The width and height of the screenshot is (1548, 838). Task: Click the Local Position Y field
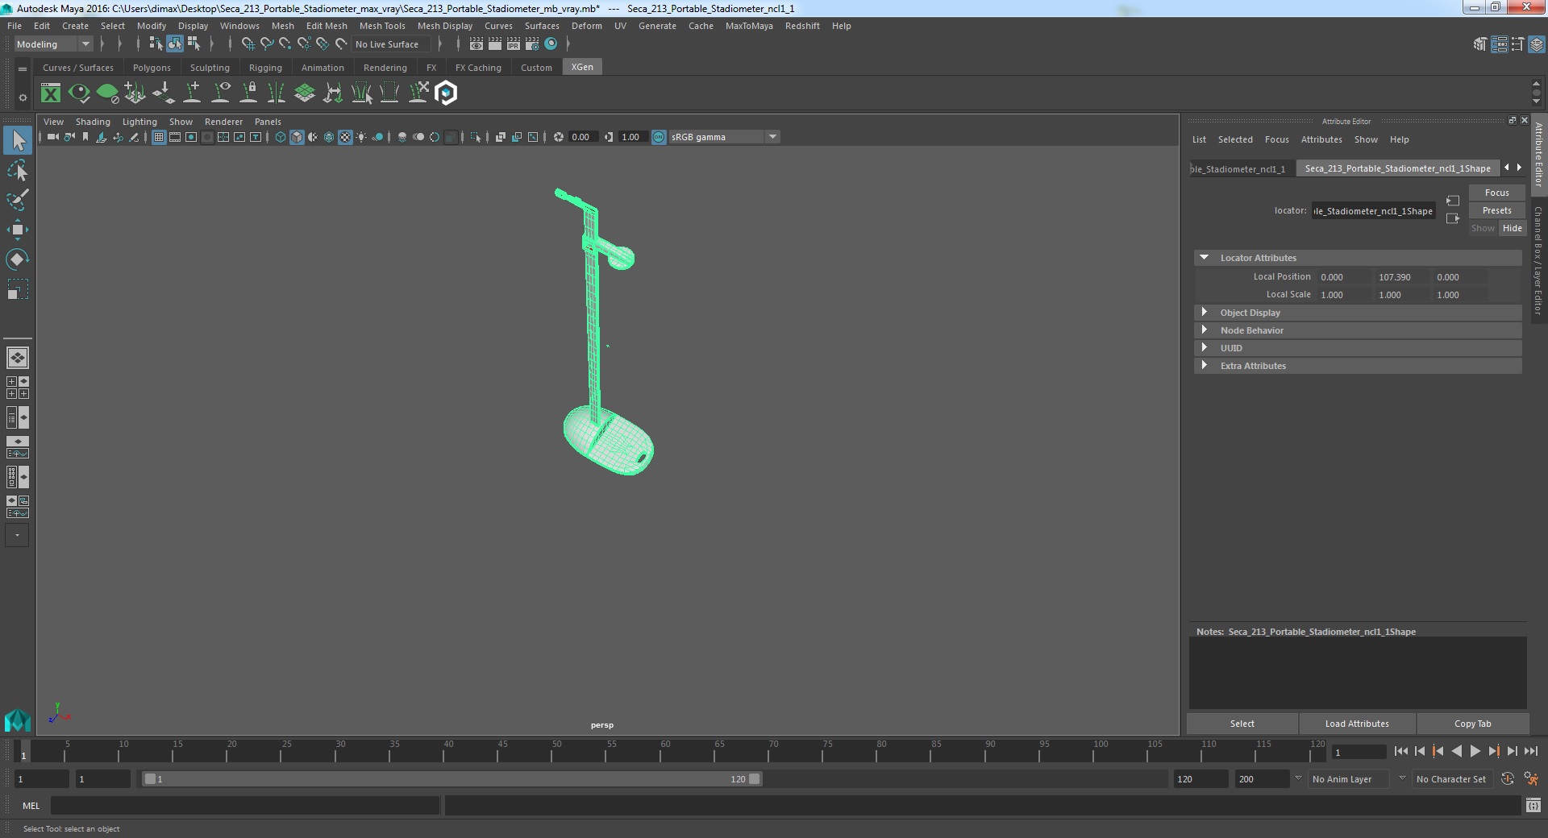[1401, 277]
